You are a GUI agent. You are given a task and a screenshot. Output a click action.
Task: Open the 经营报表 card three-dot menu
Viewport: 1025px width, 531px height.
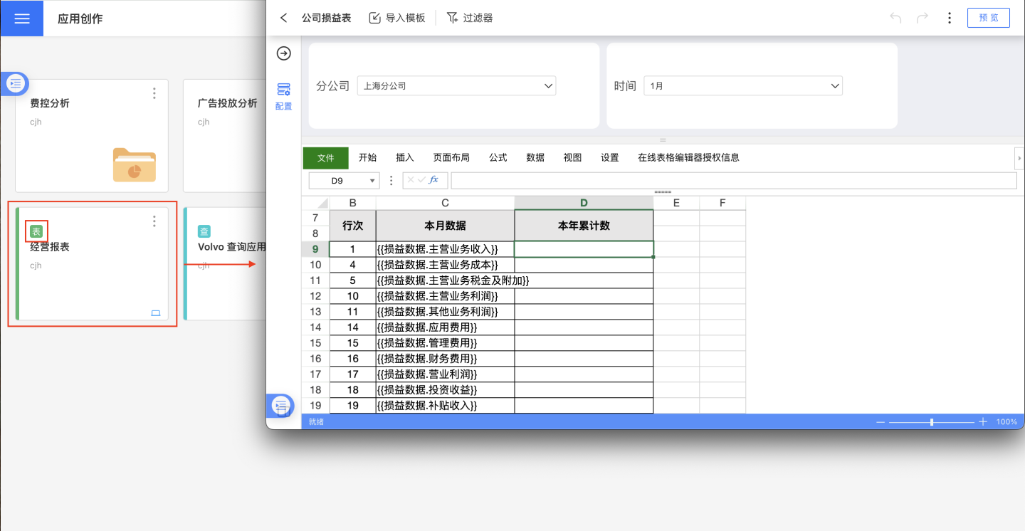click(x=154, y=221)
